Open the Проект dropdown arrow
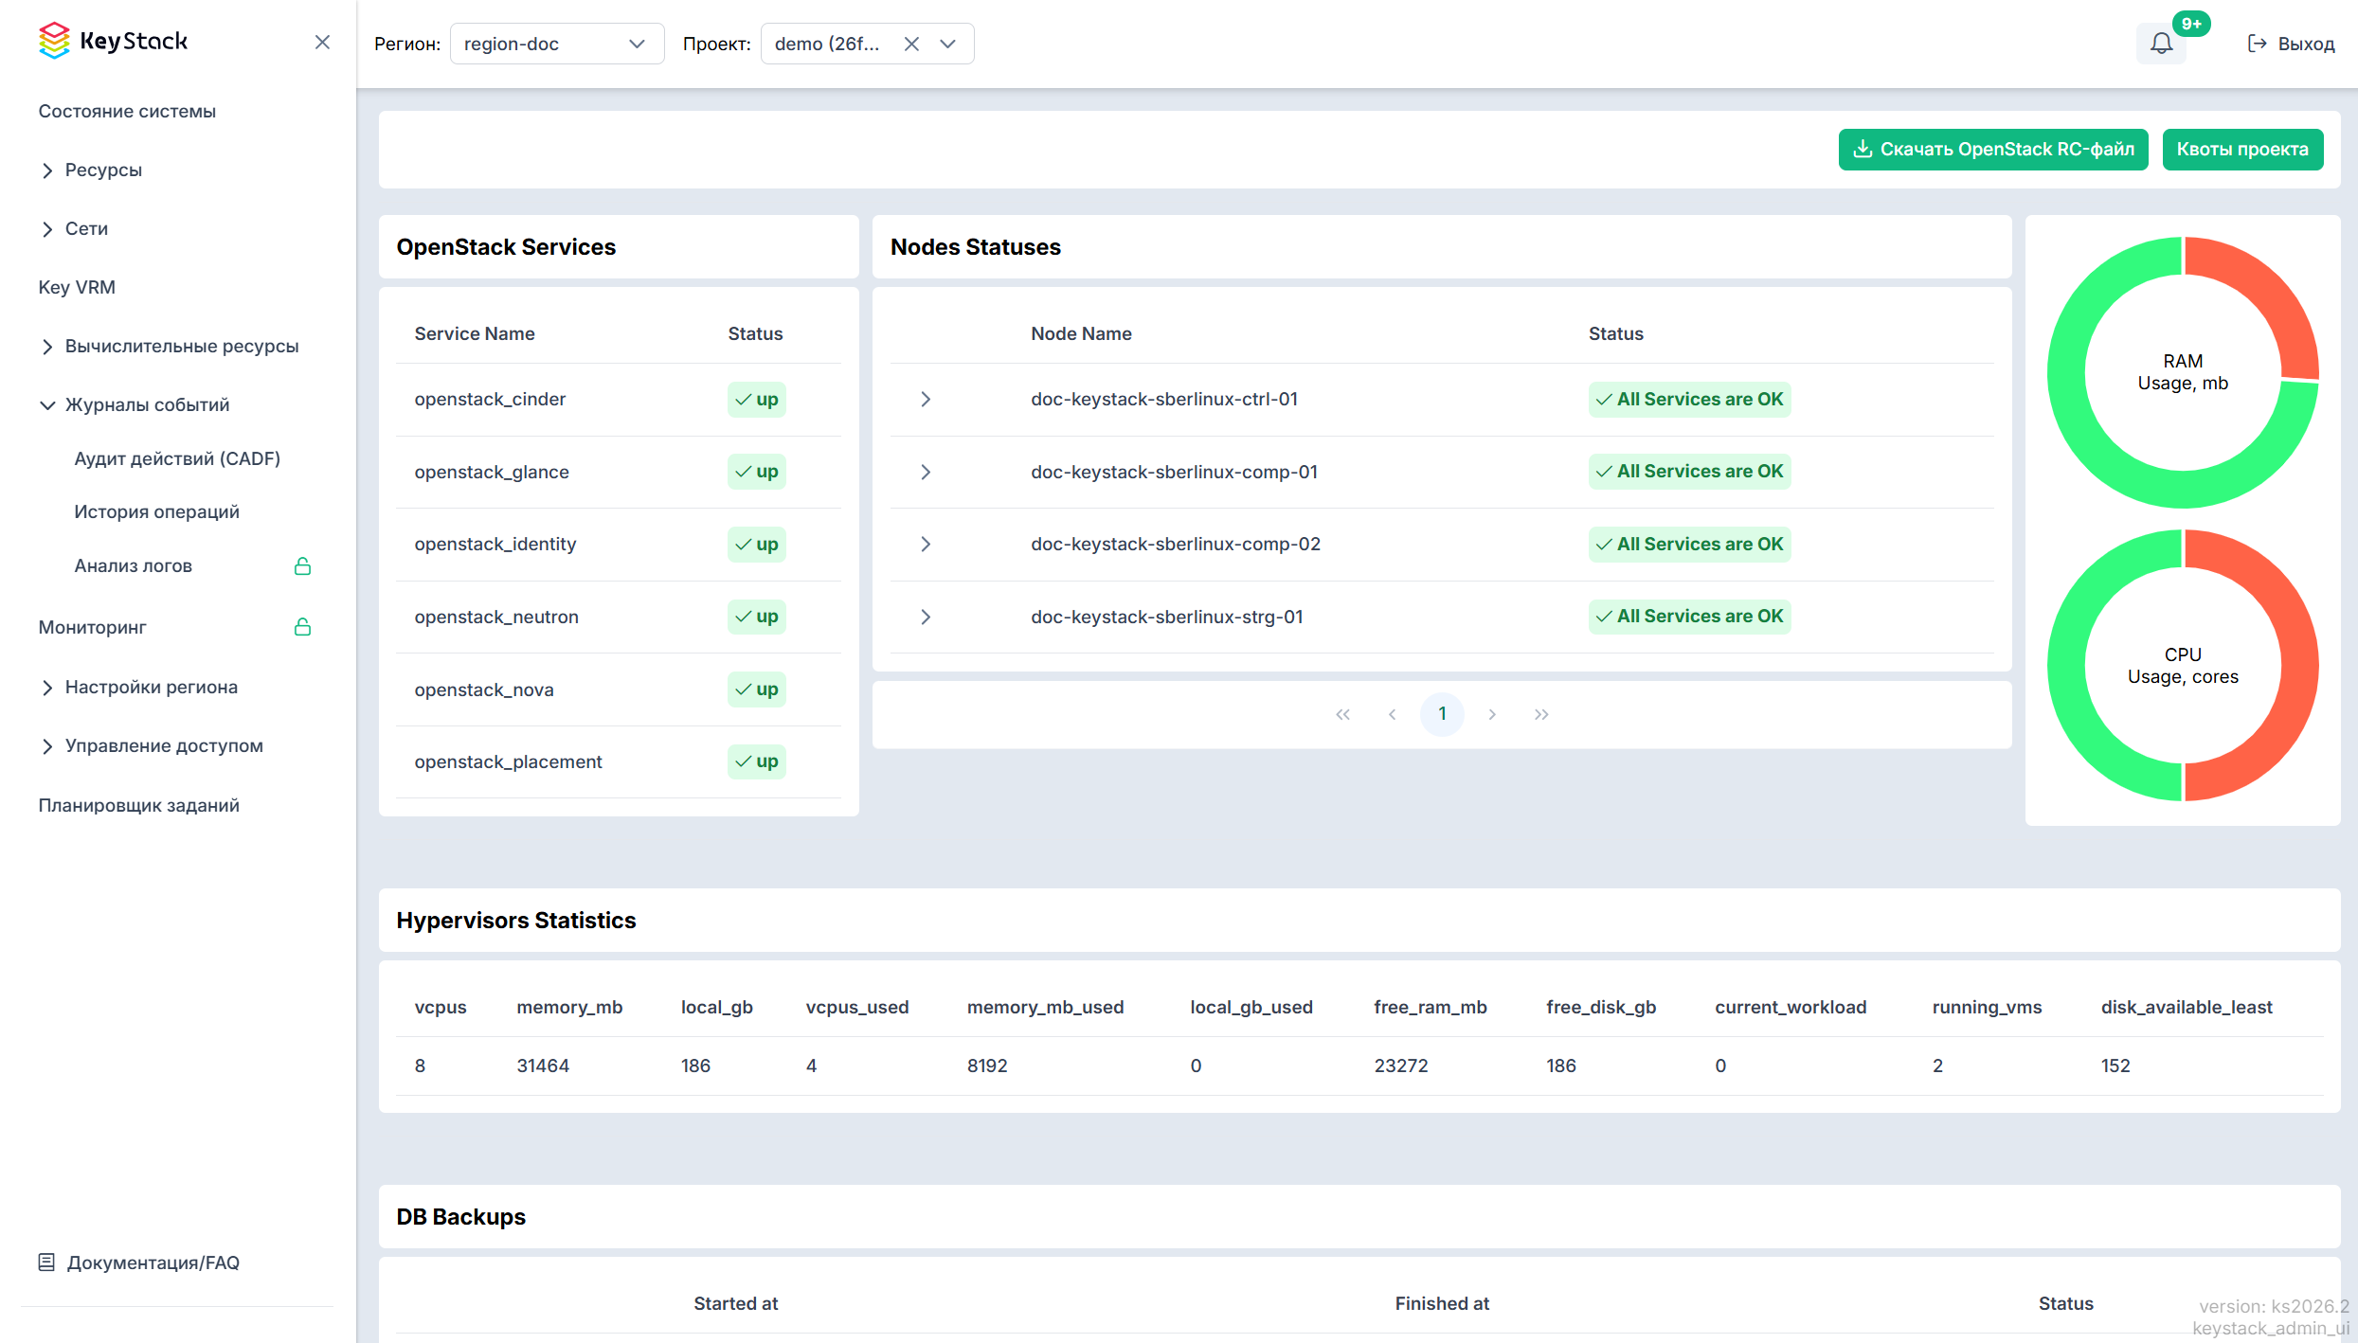Screen dimensions: 2358x1343 (947, 44)
